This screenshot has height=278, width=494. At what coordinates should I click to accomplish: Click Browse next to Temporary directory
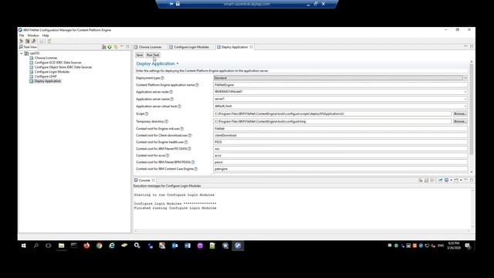coord(460,121)
